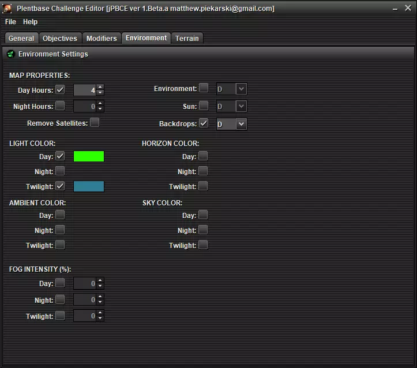Screen dimensions: 417x368
Task: Switch to the Terrain tab
Action: point(187,38)
